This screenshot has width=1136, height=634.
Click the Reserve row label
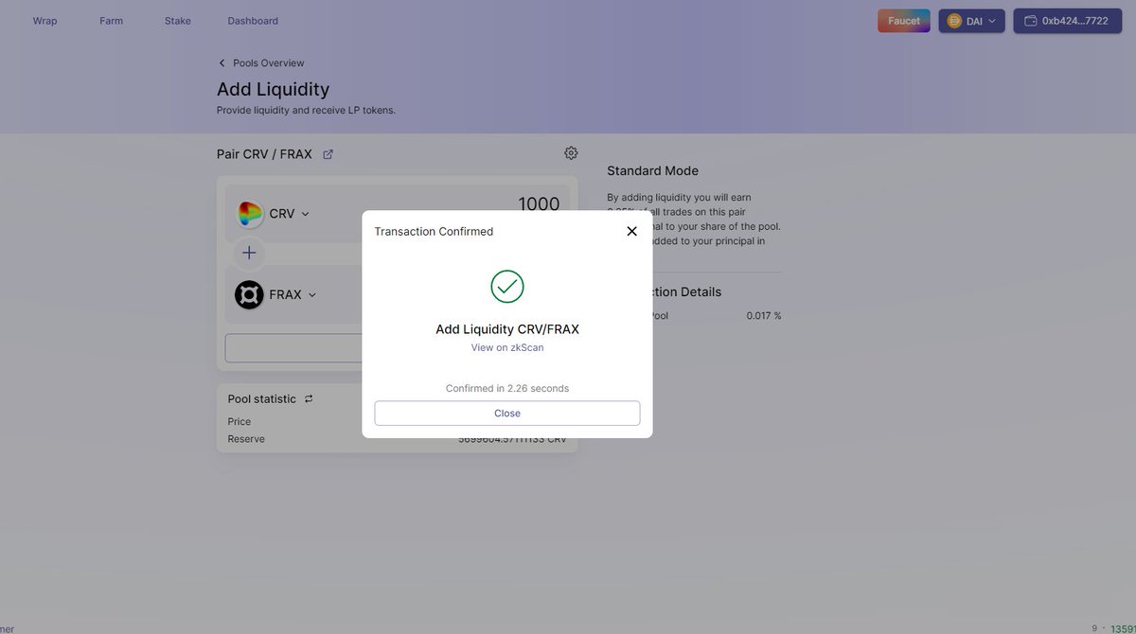tap(246, 439)
